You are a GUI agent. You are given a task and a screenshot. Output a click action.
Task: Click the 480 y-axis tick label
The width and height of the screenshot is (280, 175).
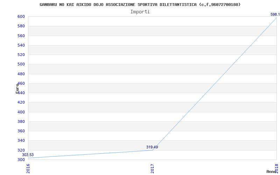[21, 74]
